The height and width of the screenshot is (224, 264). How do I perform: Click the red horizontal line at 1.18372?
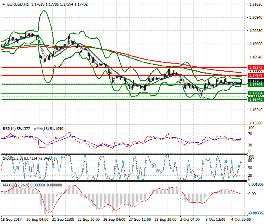coord(120,68)
